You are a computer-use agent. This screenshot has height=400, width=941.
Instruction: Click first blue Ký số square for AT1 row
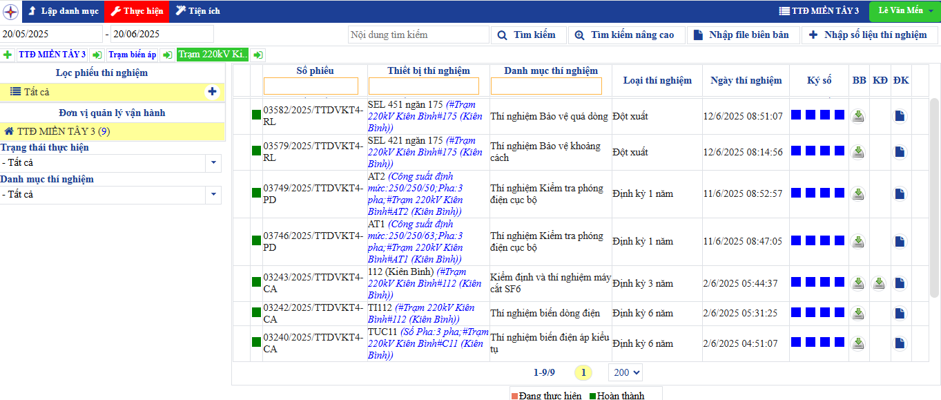[796, 241]
